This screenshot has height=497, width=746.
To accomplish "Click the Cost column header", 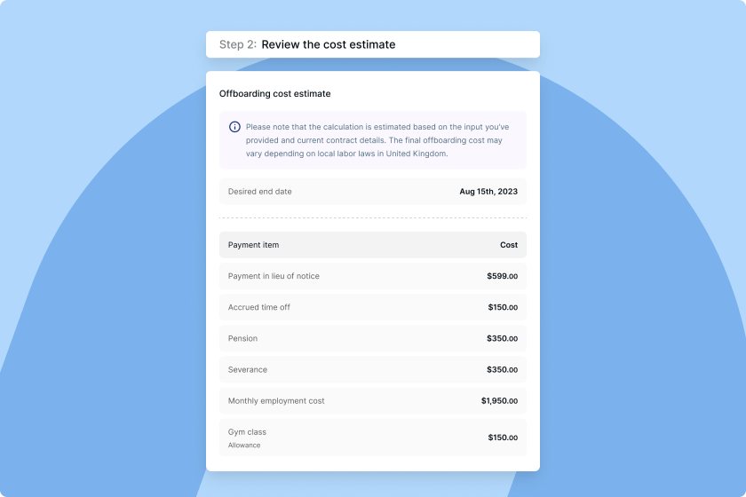I will [x=509, y=245].
